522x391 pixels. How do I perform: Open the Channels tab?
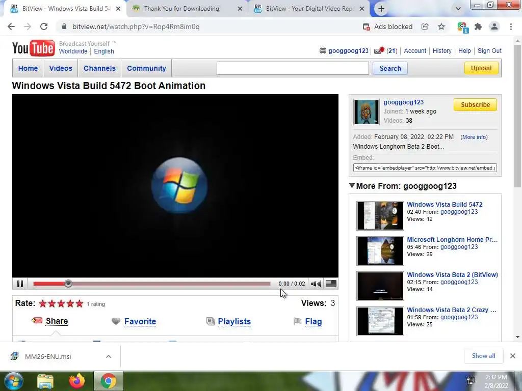click(99, 68)
